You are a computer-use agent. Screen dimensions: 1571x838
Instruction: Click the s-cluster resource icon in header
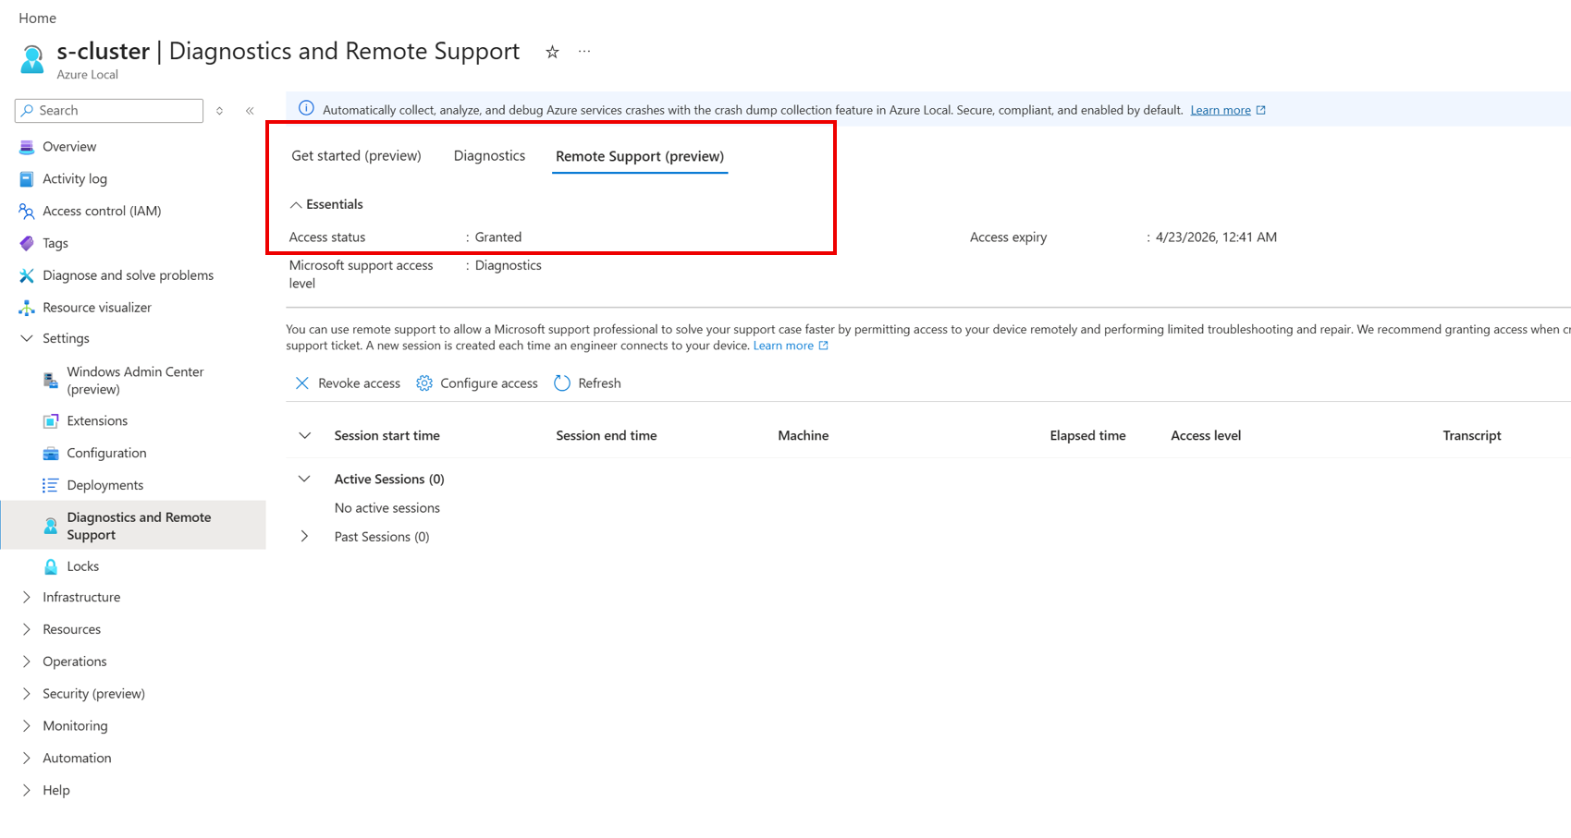tap(32, 59)
